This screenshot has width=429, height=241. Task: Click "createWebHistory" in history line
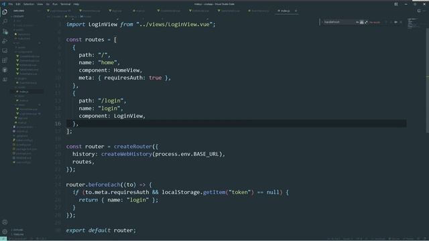[x=127, y=154]
